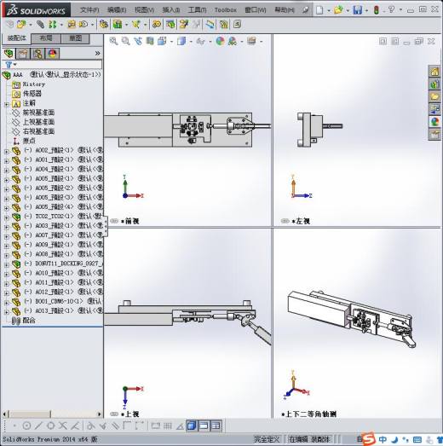Click the Section View icon

point(150,41)
